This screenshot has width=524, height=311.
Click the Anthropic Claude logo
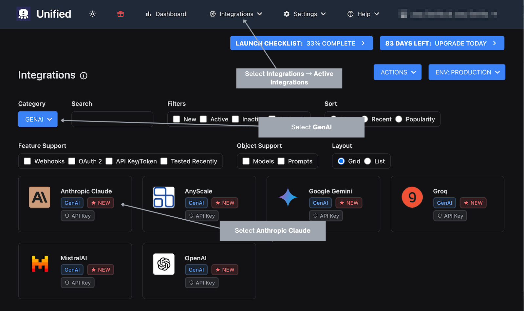(x=39, y=197)
